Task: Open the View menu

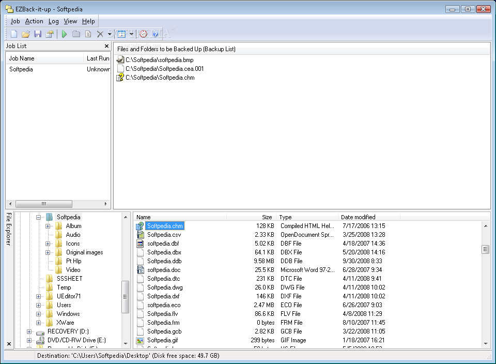Action: [70, 21]
